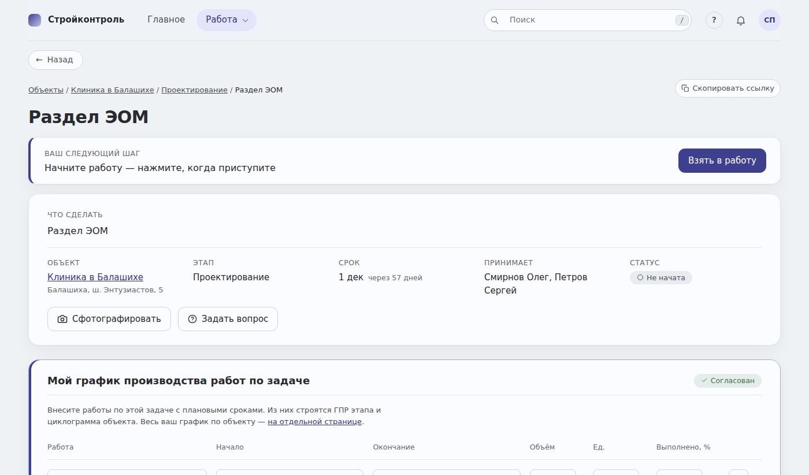
Task: Click the Работа column header
Action: (x=61, y=447)
